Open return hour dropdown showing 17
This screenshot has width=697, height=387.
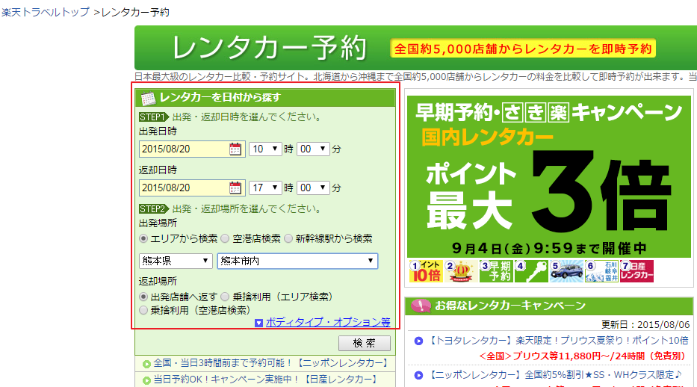(x=265, y=188)
